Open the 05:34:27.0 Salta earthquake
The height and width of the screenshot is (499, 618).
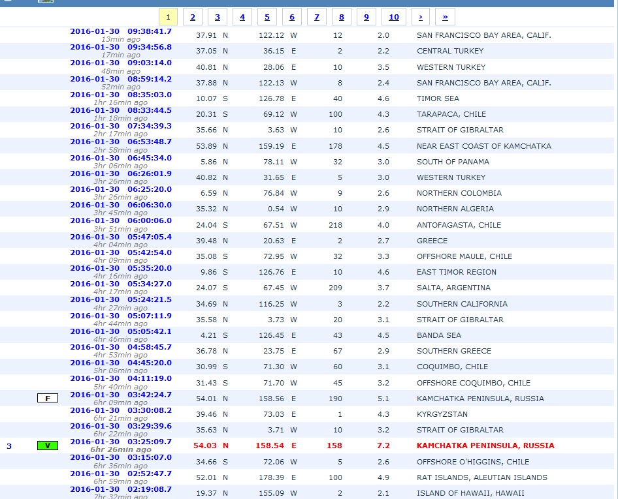[x=121, y=284]
